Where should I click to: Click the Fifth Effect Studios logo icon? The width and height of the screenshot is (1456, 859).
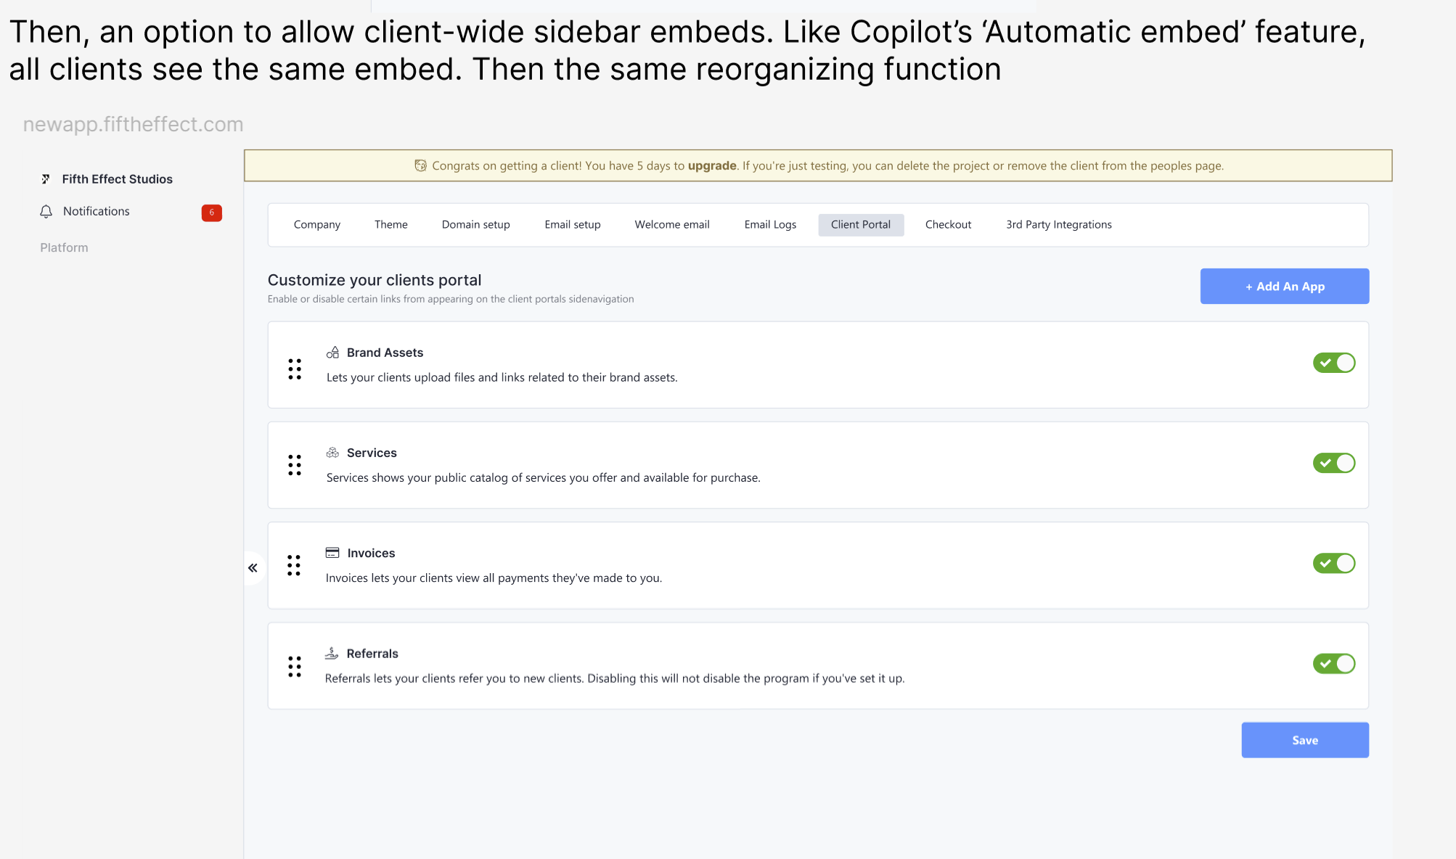point(46,179)
